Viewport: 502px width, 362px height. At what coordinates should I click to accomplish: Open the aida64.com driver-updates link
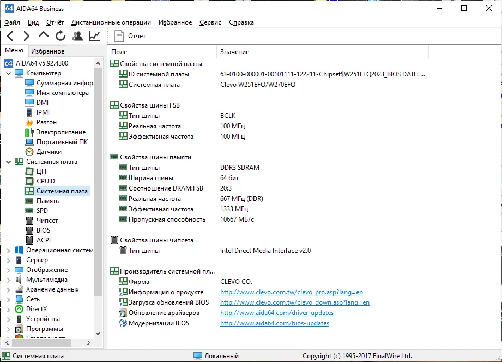(x=276, y=313)
